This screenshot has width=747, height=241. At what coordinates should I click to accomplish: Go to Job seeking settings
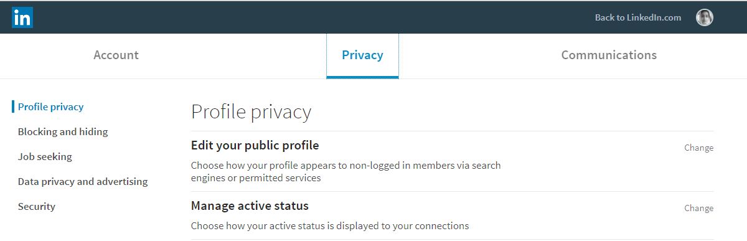[x=45, y=156]
